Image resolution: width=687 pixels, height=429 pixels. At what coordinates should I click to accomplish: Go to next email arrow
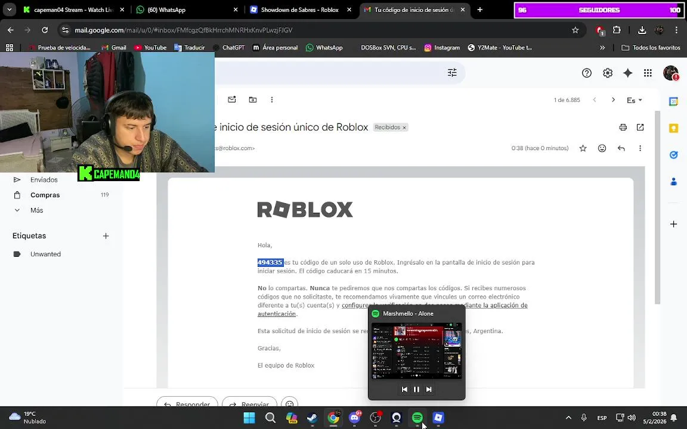613,100
